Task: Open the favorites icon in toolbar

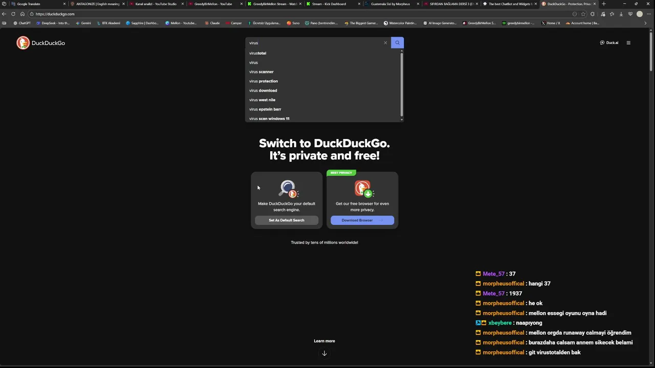Action: click(x=612, y=14)
